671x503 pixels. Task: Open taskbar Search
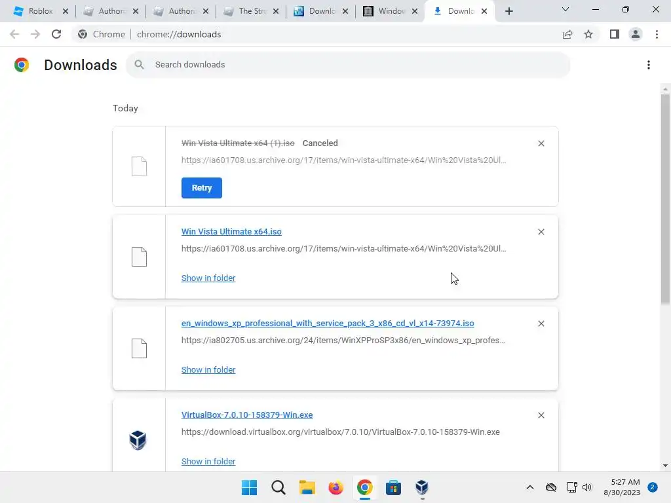pyautogui.click(x=278, y=487)
